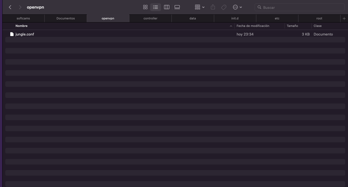Sort files by Nombre column
348x187 pixels.
coord(22,26)
